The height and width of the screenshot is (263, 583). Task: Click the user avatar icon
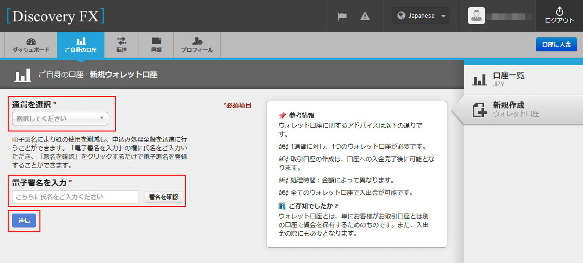476,16
